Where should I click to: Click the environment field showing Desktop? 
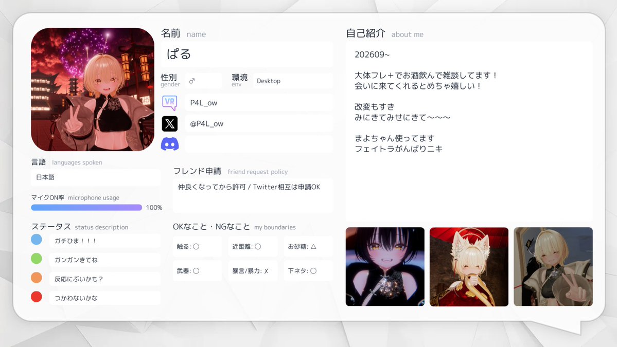click(x=293, y=81)
